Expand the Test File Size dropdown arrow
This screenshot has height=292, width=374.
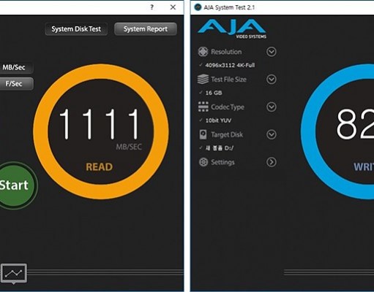(272, 80)
